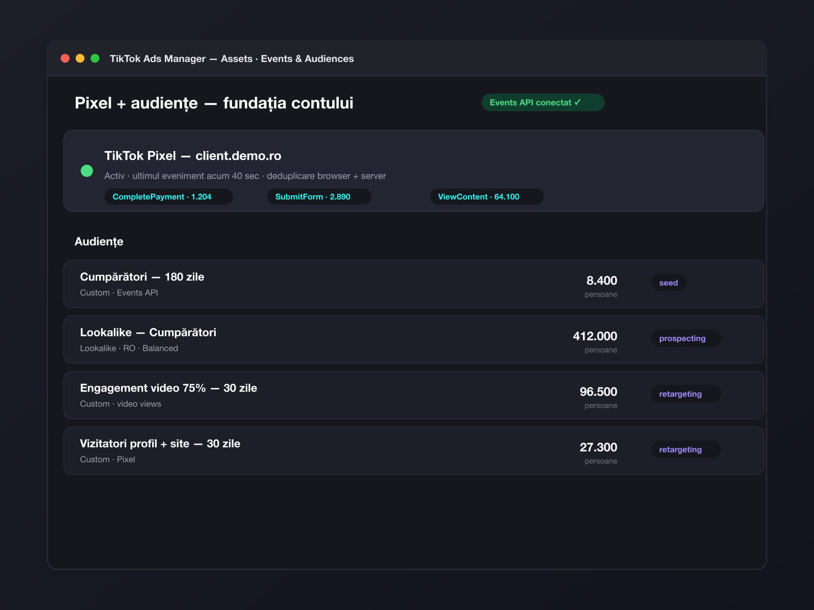The width and height of the screenshot is (814, 610).
Task: Click the green active status dot for TikTok Pixel
Action: [x=87, y=171]
